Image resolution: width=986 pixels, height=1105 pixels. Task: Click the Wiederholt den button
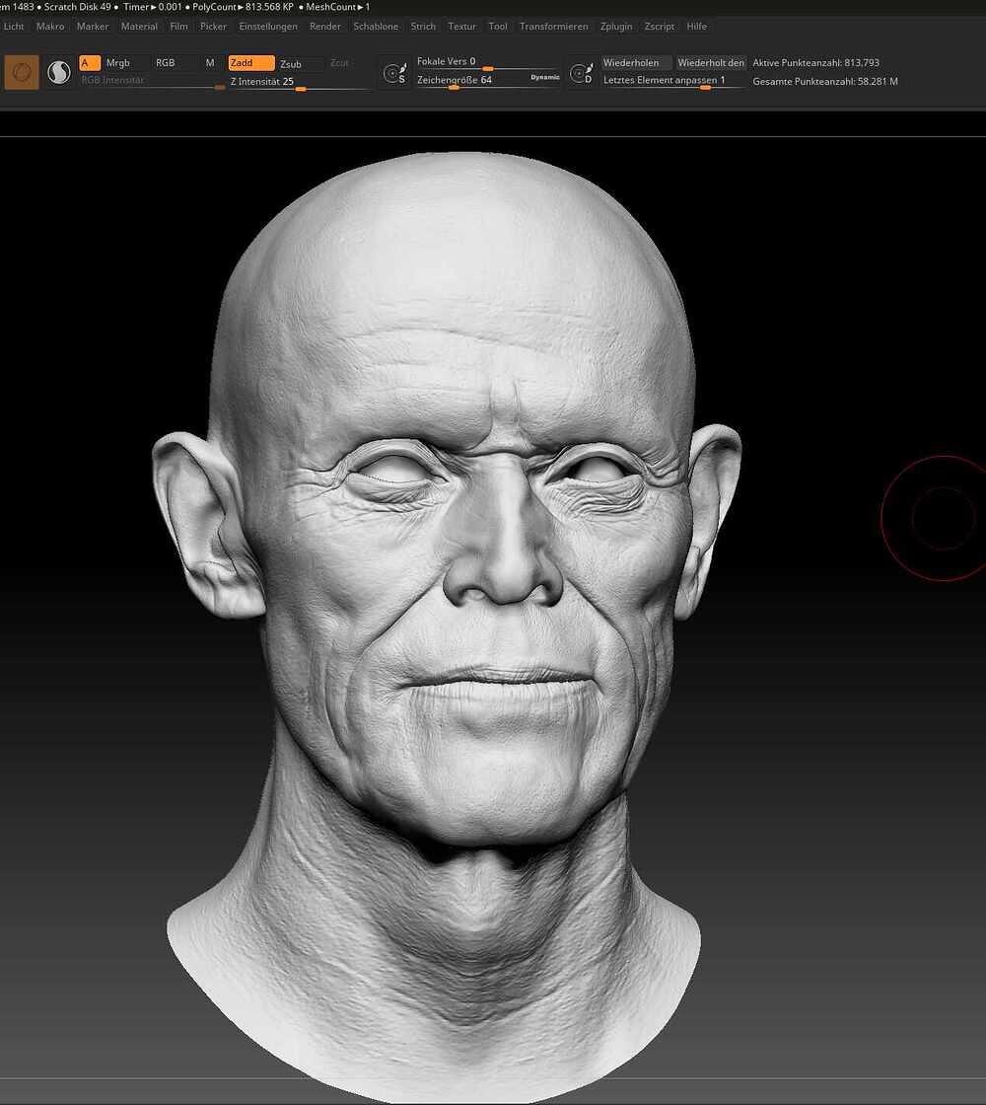(711, 63)
